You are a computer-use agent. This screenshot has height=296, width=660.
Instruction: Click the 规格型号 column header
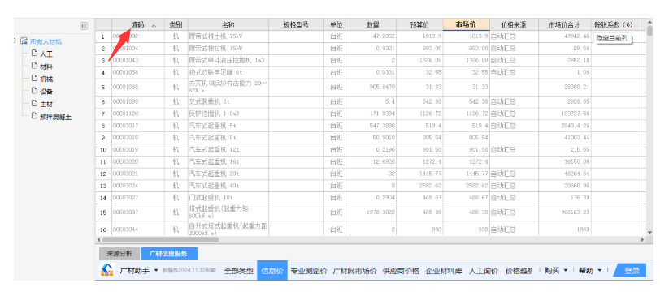click(x=296, y=25)
